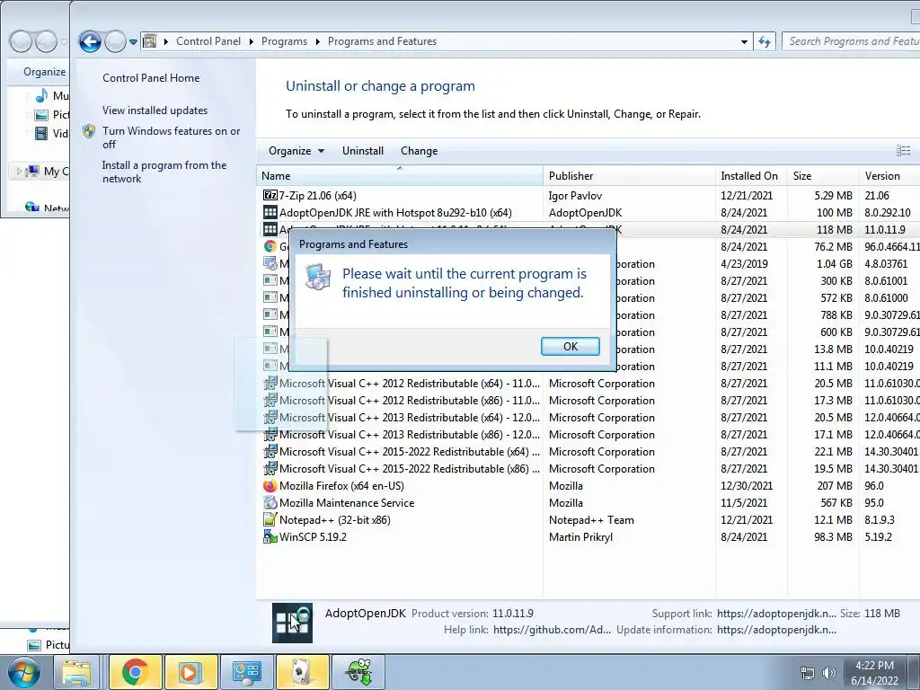Select Notepad++ (32-bit x86) entry
Viewport: 920px width, 690px height.
point(334,520)
